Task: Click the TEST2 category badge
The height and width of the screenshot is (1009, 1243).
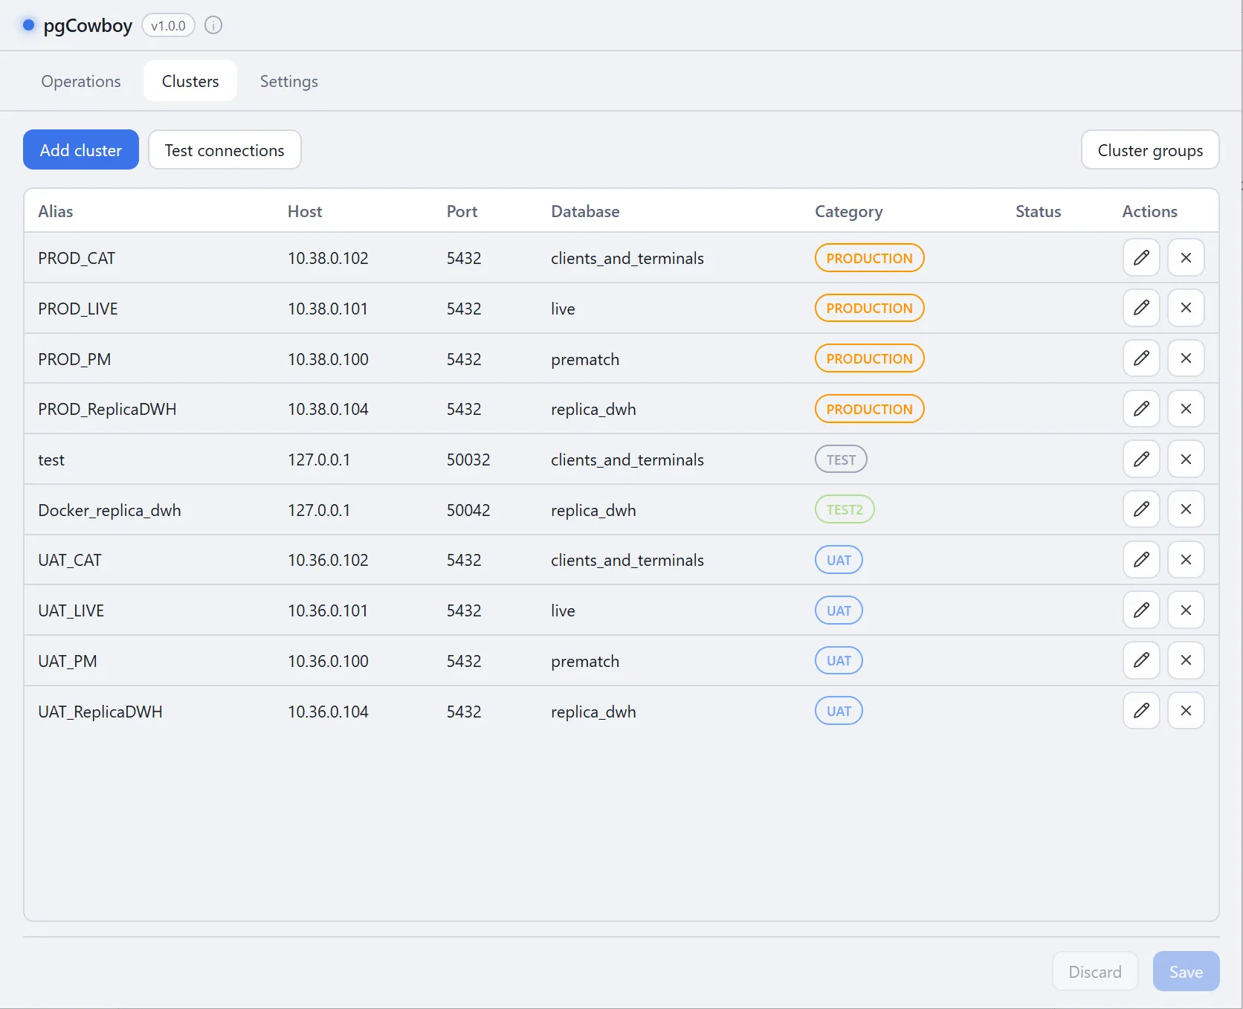Action: pos(845,509)
